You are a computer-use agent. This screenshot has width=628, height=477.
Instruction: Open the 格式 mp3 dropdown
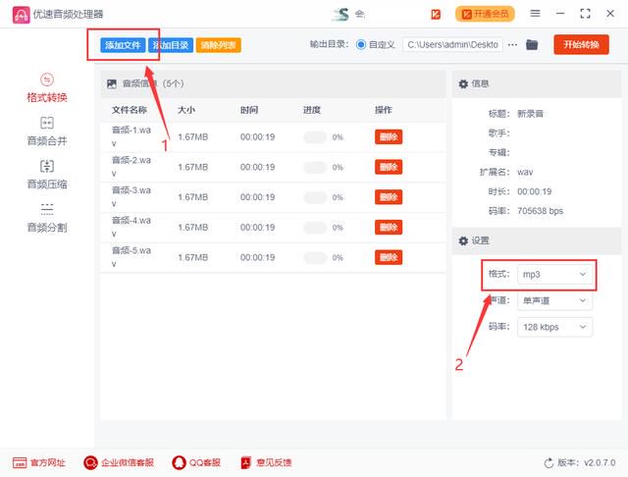(x=554, y=275)
